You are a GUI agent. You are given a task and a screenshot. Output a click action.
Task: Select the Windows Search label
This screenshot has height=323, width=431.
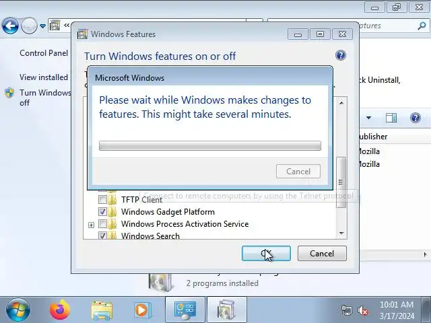click(x=150, y=236)
